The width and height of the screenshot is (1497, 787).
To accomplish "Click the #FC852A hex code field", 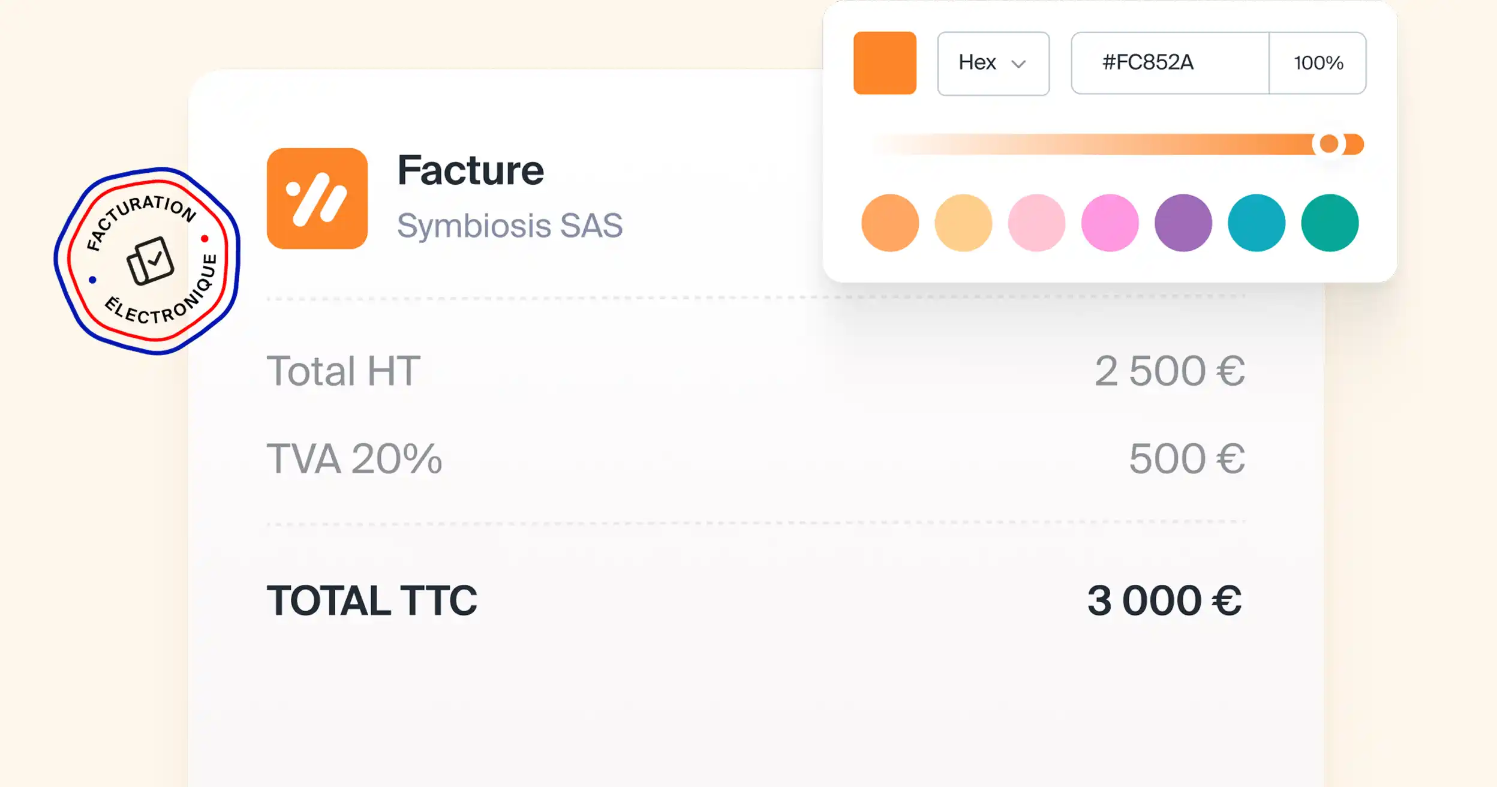I will click(x=1170, y=63).
